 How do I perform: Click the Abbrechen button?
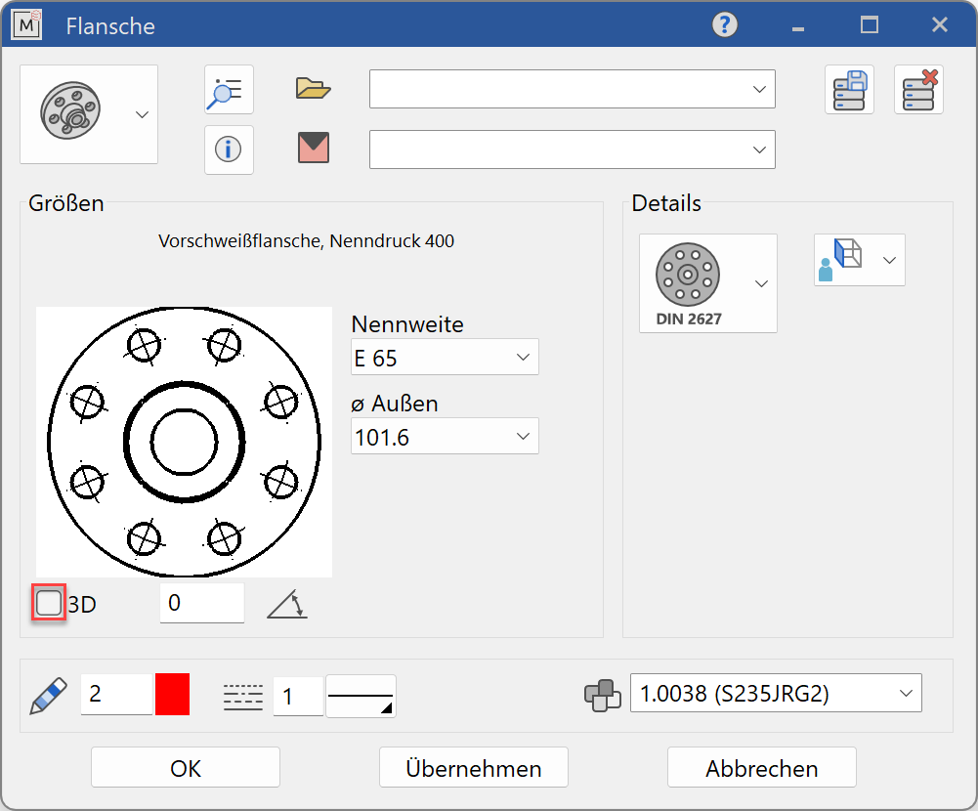[761, 767]
